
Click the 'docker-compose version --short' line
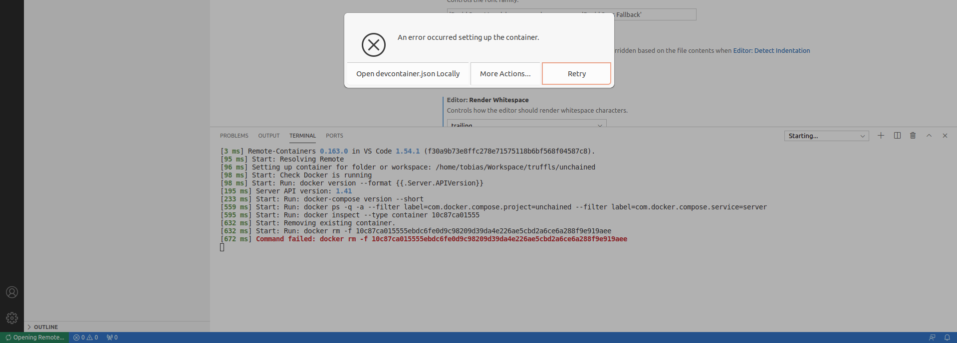322,199
